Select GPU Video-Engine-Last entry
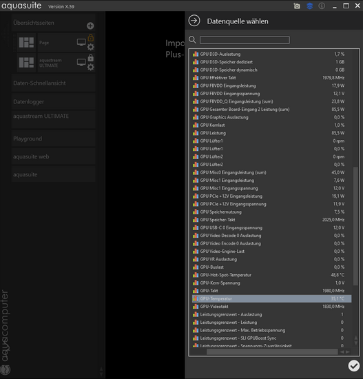 [271, 251]
